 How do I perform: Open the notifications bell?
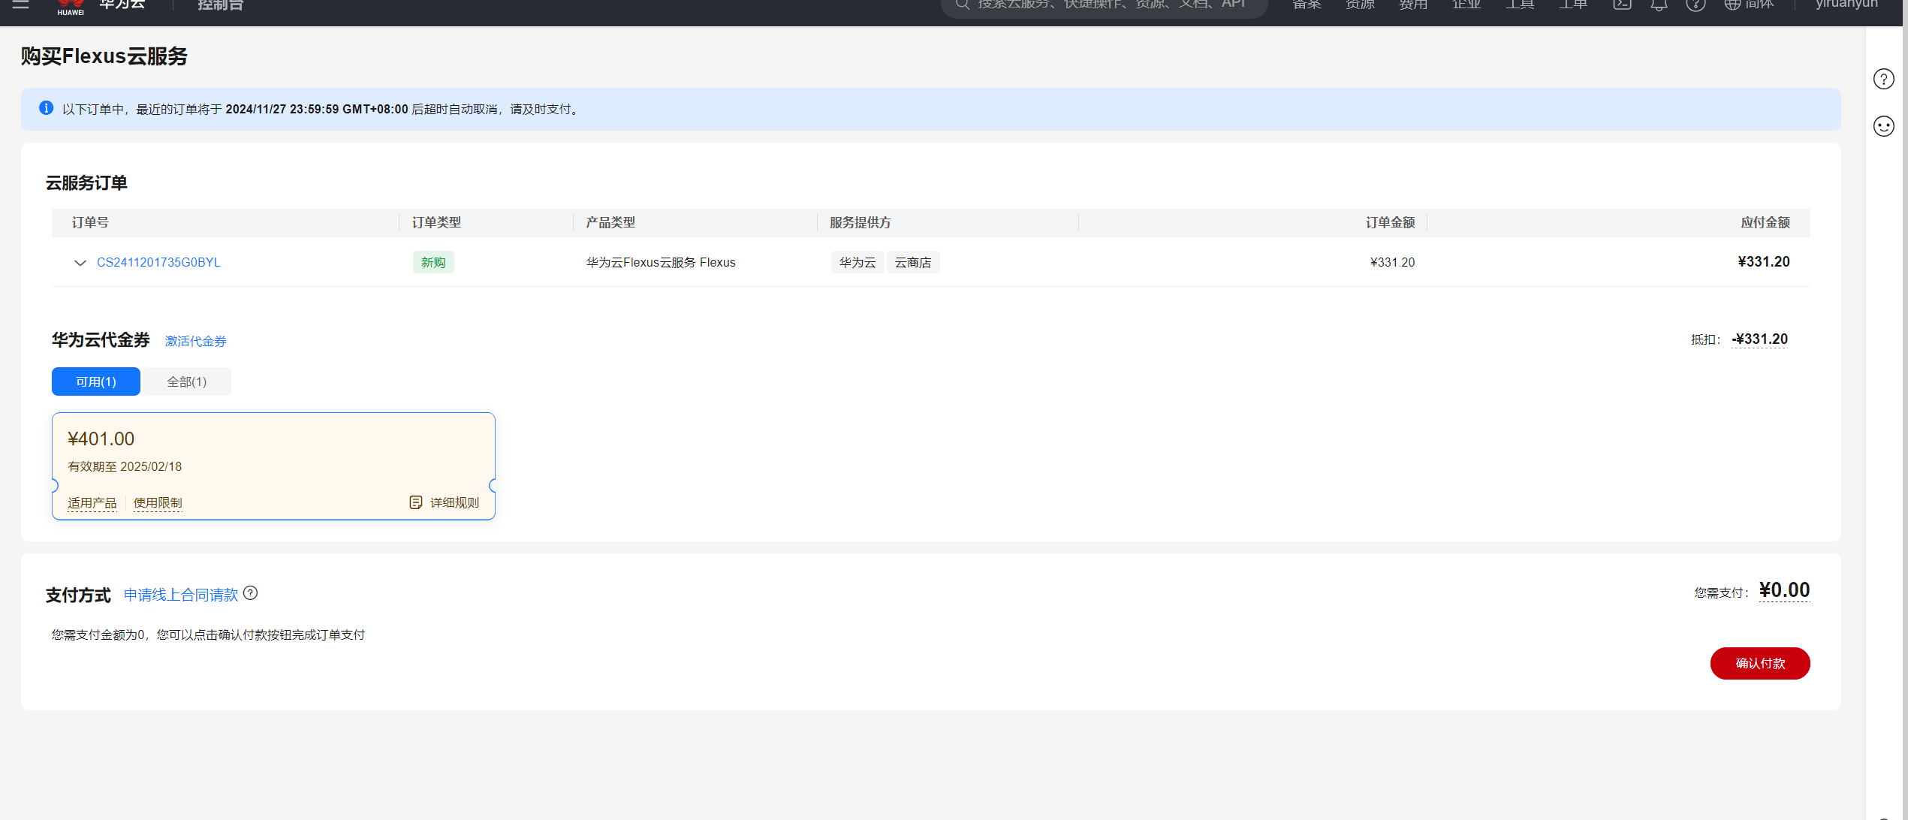coord(1659,5)
